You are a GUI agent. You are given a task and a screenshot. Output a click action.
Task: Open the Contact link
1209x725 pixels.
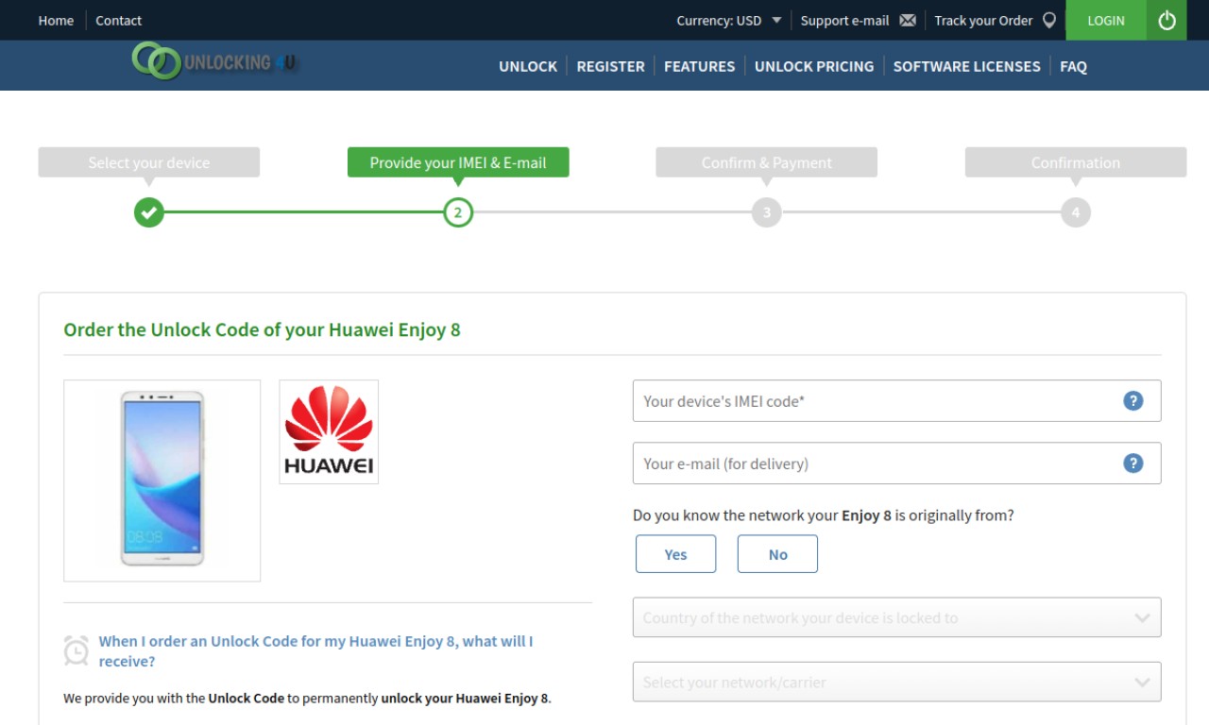119,20
